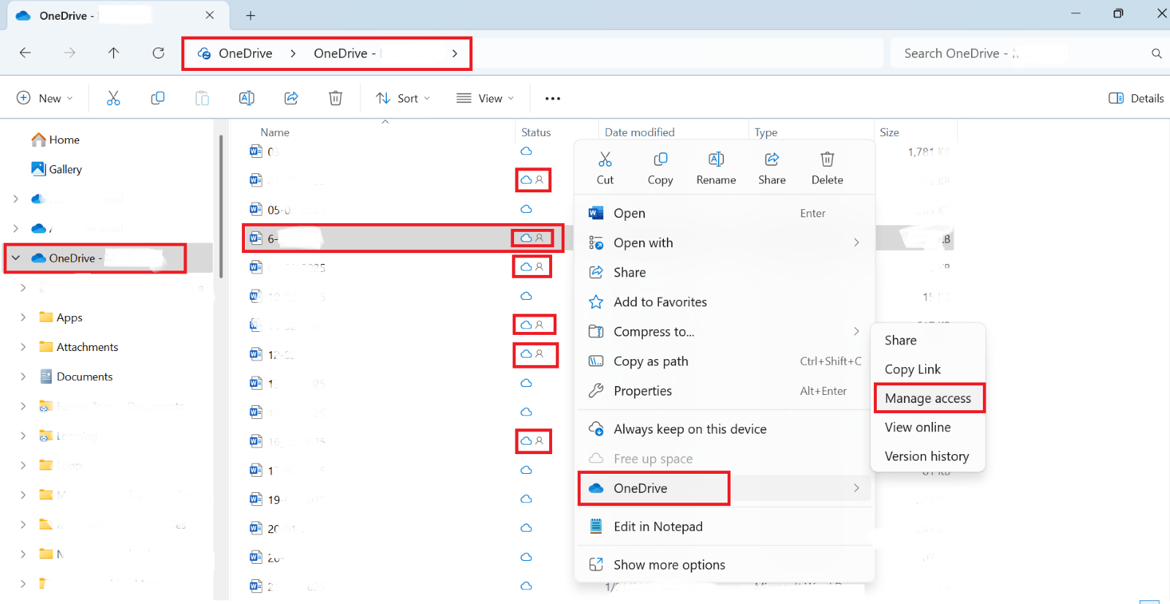Viewport: 1170px width, 604px height.
Task: Sort by the Name column header
Action: 275,132
